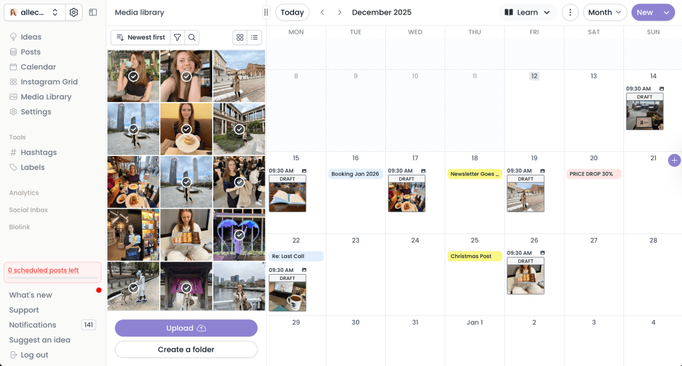
Task: Toggle checkmark on purple shrine gate photo
Action: pos(186,287)
